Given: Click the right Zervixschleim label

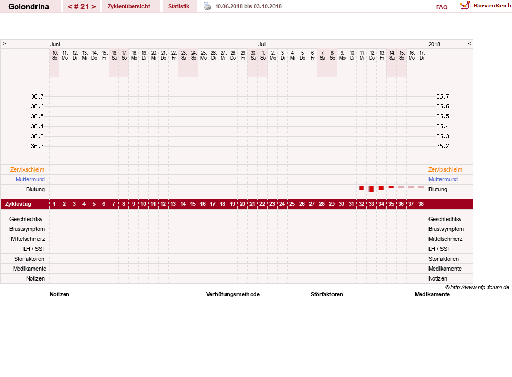Looking at the screenshot, I should pyautogui.click(x=445, y=169).
